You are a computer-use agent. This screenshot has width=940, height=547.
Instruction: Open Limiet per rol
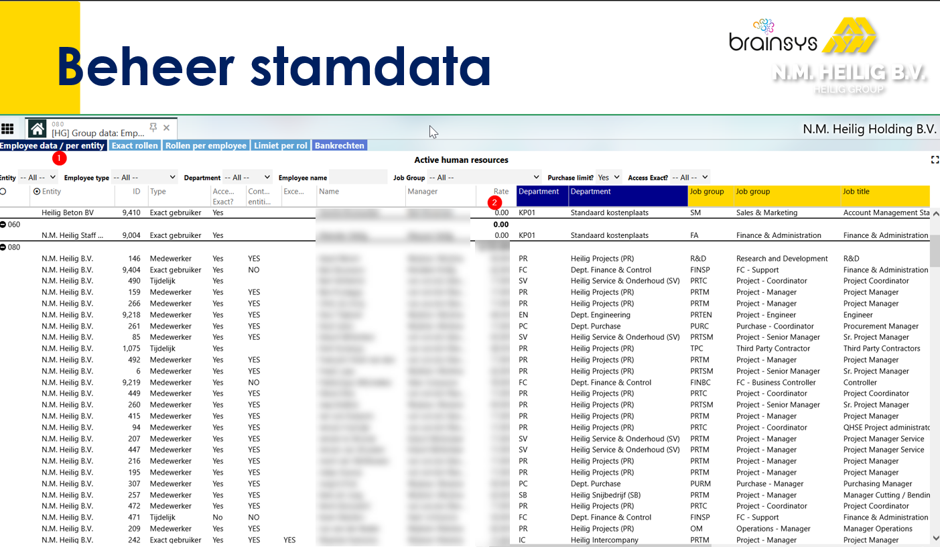pyautogui.click(x=280, y=145)
